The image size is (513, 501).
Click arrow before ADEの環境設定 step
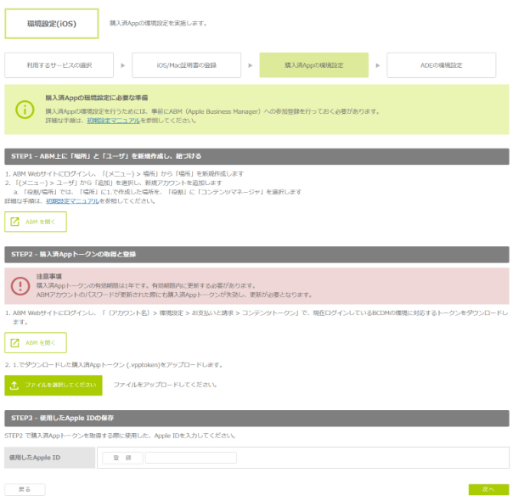click(x=377, y=65)
